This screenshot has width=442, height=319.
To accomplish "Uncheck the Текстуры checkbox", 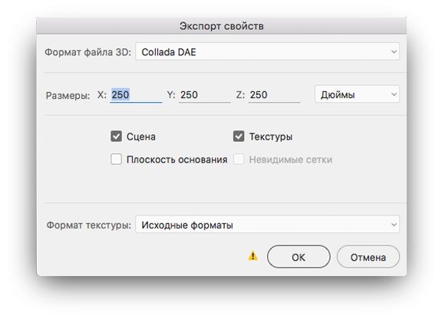I will click(239, 136).
